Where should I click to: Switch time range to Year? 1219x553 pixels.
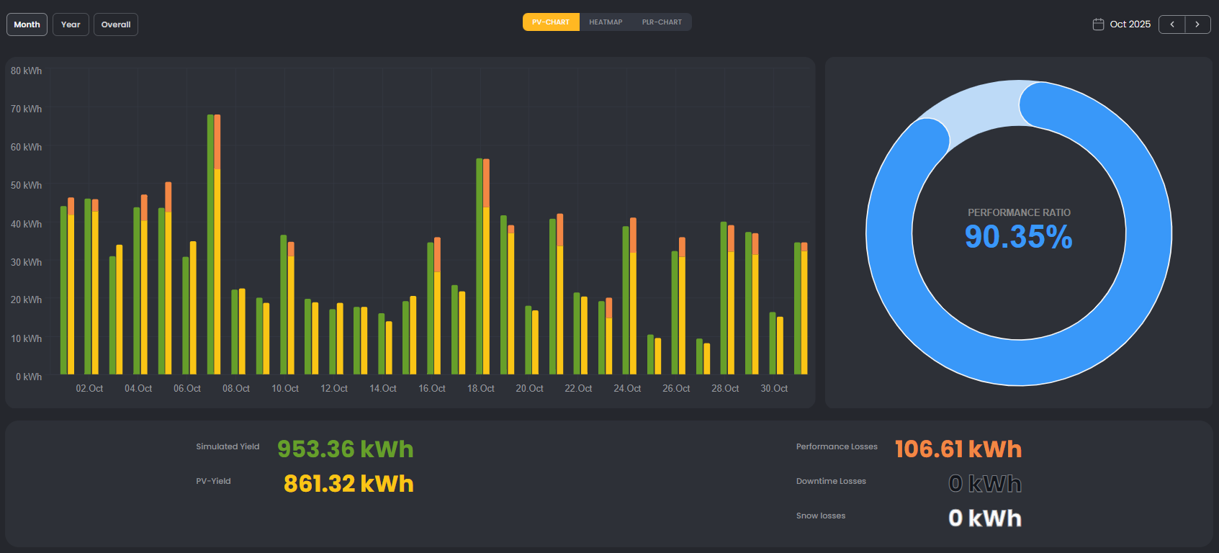(71, 24)
